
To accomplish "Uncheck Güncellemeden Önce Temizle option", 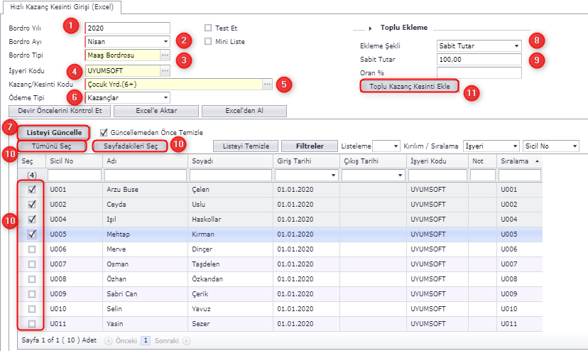I will [104, 132].
